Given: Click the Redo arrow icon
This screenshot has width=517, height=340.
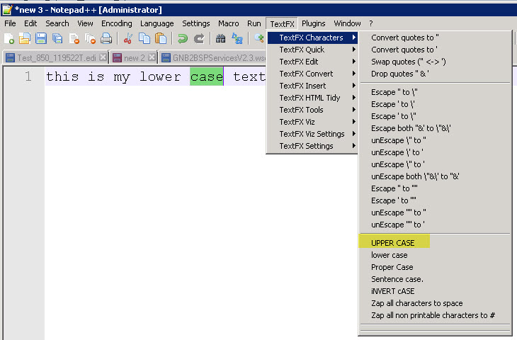Looking at the screenshot, I should (x=199, y=38).
